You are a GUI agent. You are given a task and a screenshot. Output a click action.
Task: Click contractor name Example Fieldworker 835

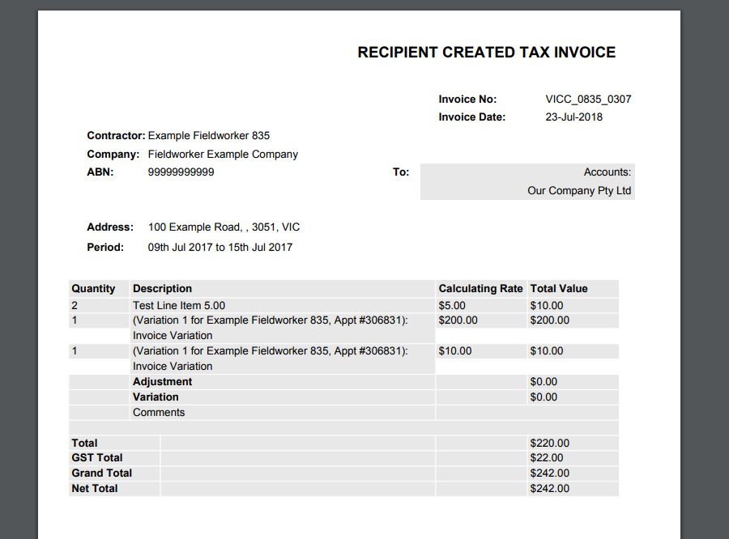pyautogui.click(x=208, y=135)
